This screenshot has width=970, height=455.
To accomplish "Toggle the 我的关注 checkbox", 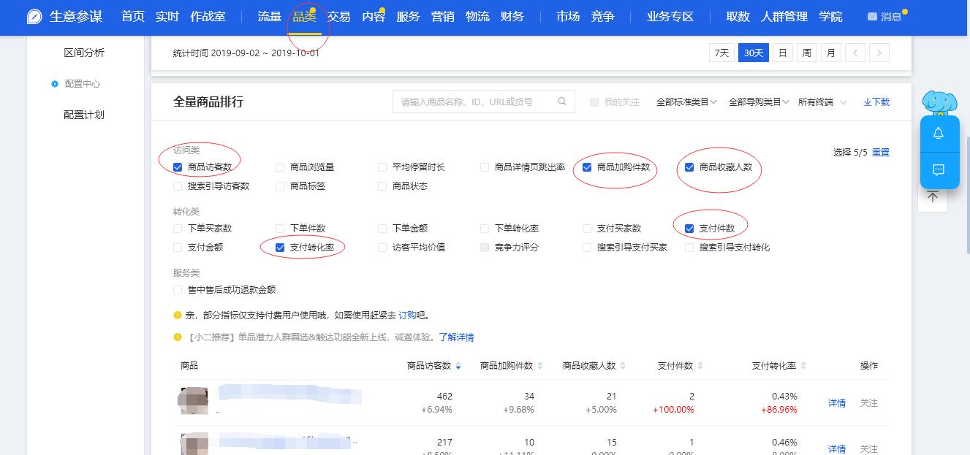I will point(594,102).
